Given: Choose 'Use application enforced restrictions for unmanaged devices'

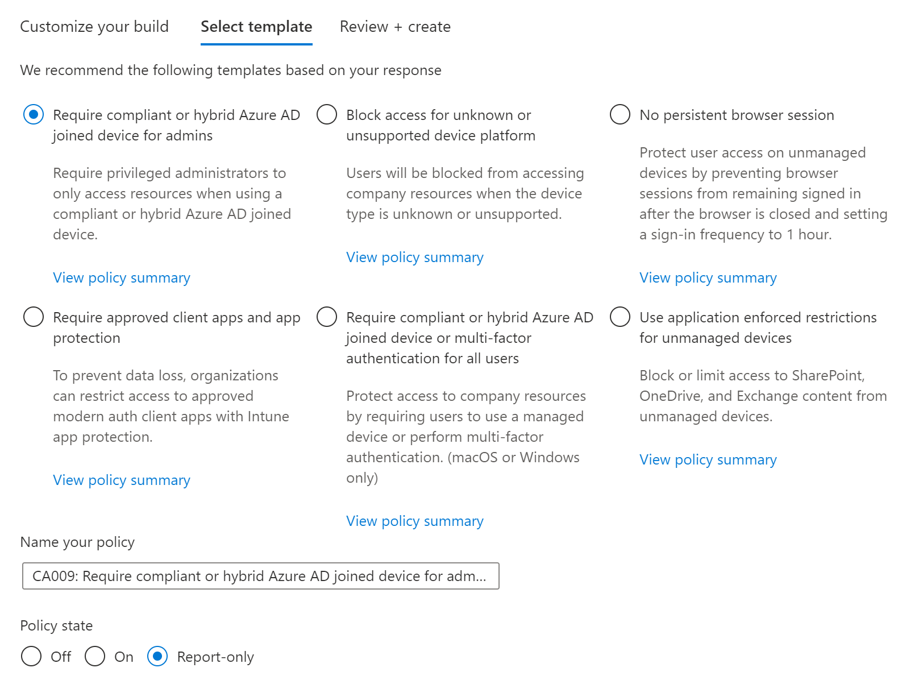Looking at the screenshot, I should click(620, 317).
